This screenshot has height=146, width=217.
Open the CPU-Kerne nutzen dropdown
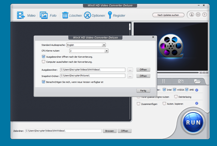click(89, 51)
